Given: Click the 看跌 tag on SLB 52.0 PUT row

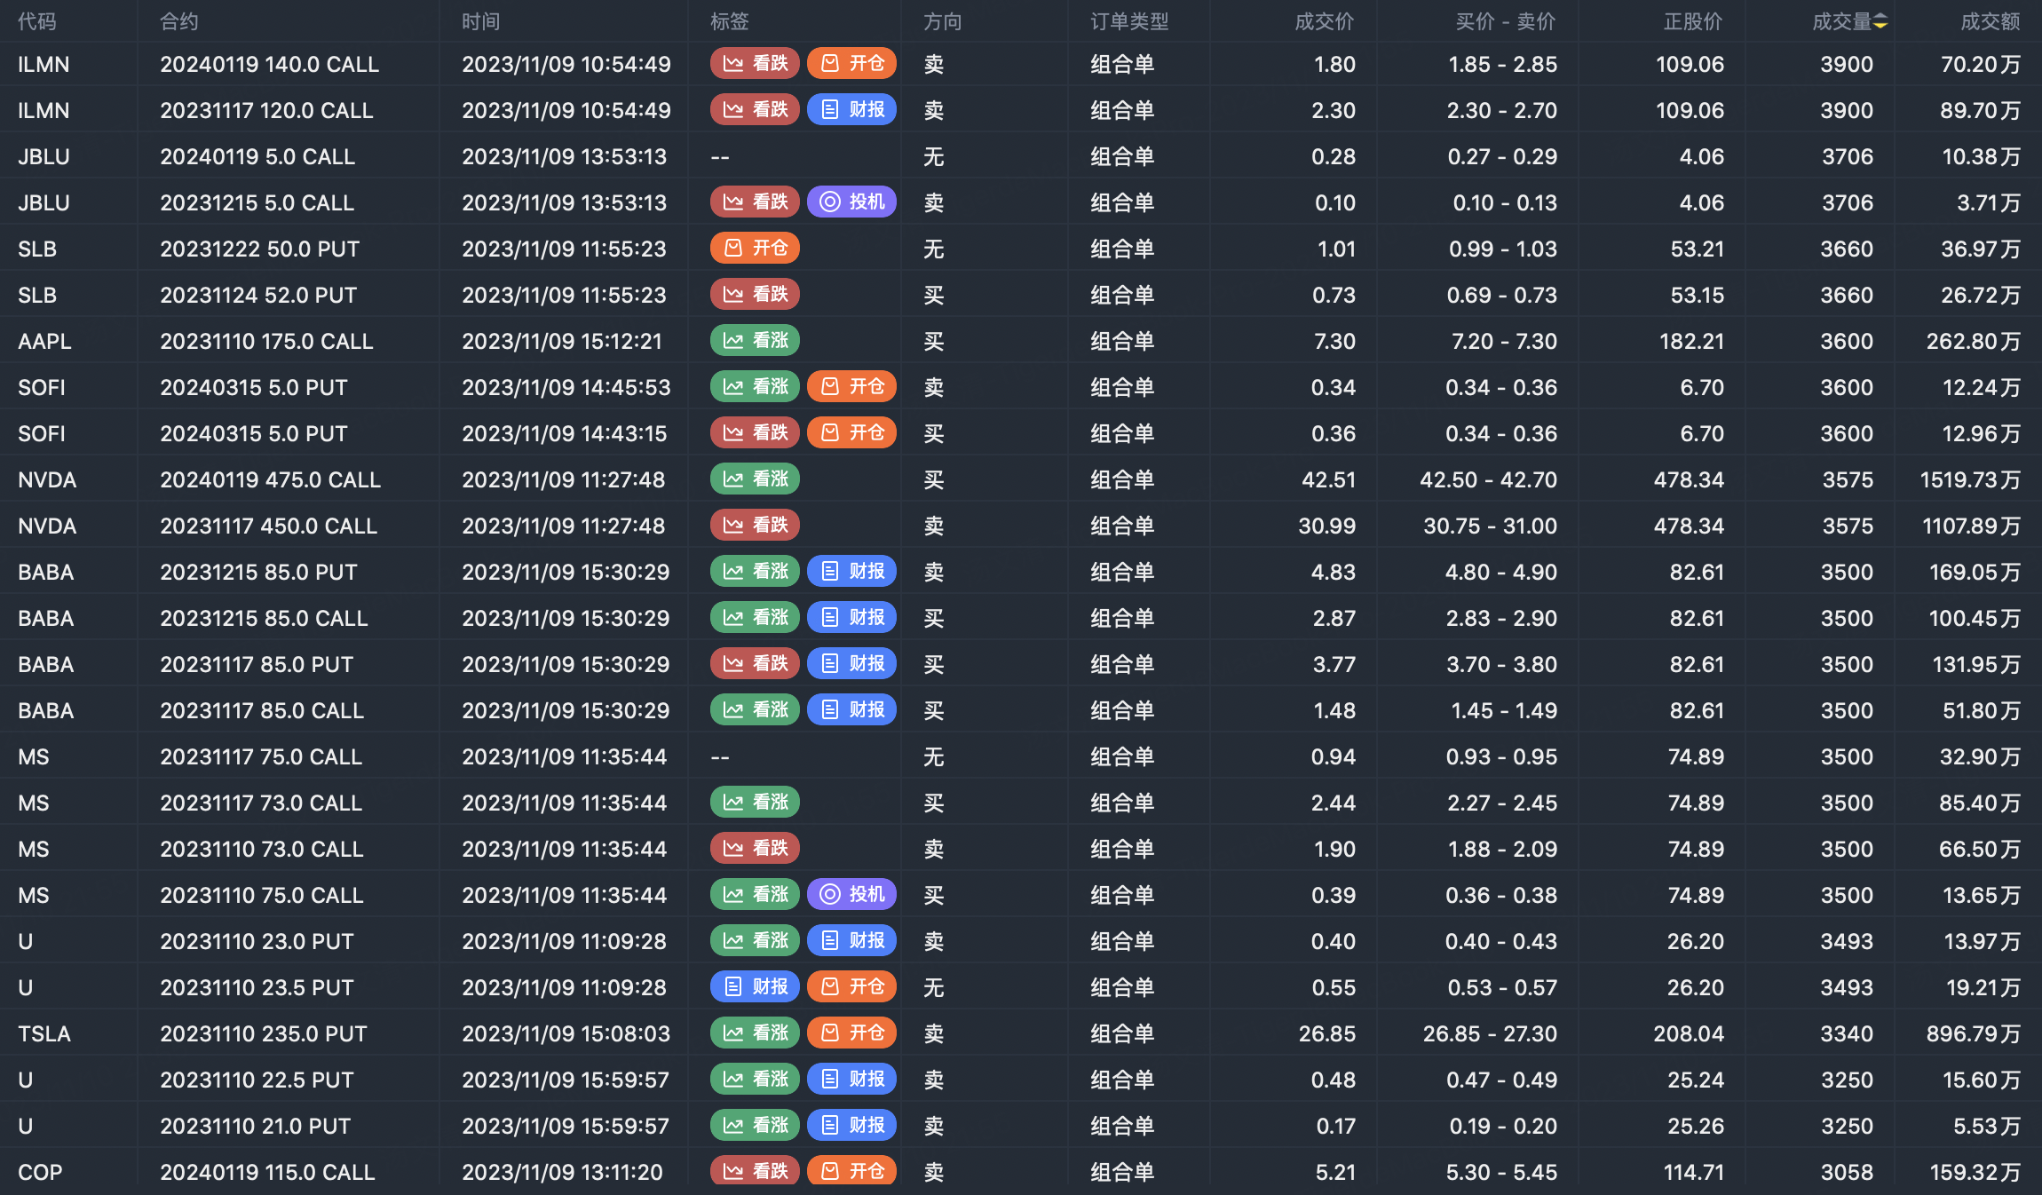Looking at the screenshot, I should (x=755, y=294).
